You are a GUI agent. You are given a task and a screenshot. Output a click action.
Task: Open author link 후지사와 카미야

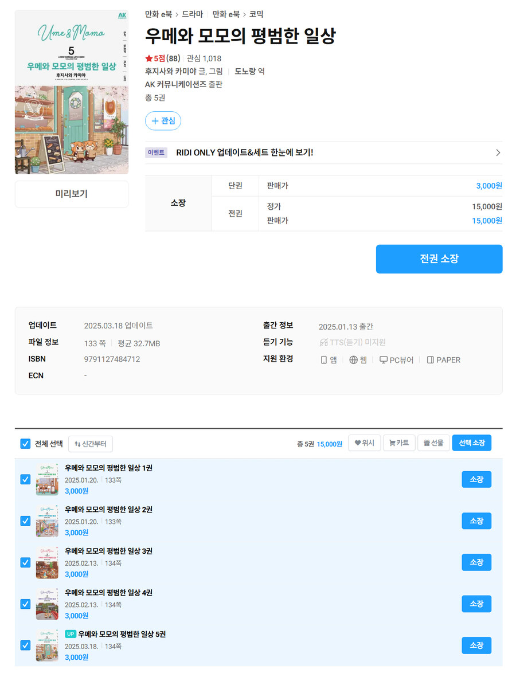(170, 71)
